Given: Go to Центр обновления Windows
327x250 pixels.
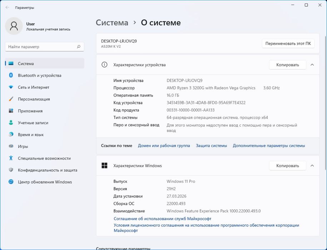Looking at the screenshot, I should click(45, 182).
